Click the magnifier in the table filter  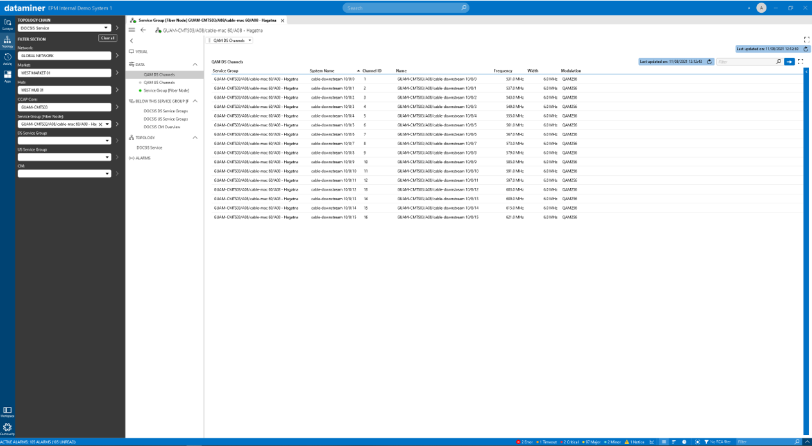[x=779, y=62]
